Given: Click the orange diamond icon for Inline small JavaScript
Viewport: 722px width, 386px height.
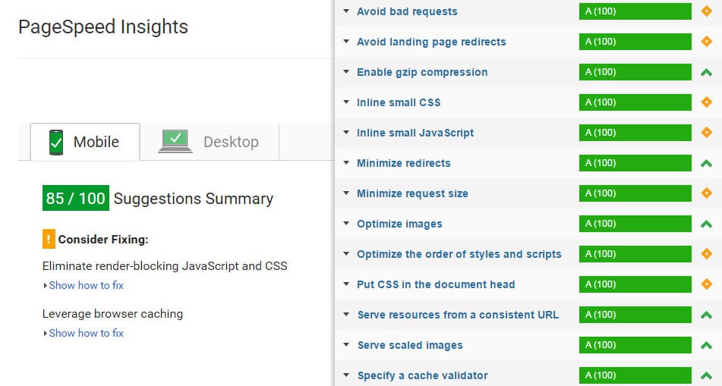Looking at the screenshot, I should (x=706, y=133).
